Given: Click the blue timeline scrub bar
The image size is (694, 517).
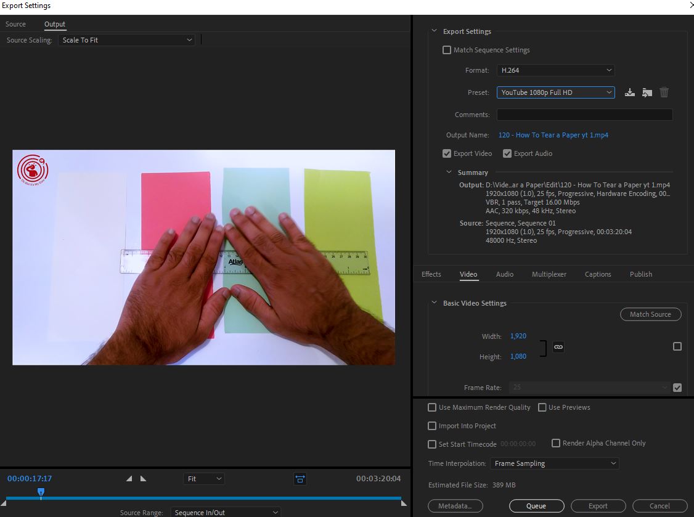Looking at the screenshot, I should pos(203,499).
